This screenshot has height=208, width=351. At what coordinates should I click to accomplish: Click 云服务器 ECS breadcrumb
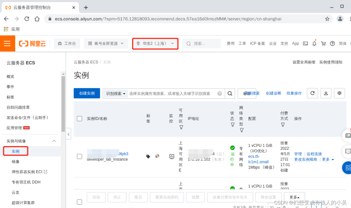coord(86,62)
